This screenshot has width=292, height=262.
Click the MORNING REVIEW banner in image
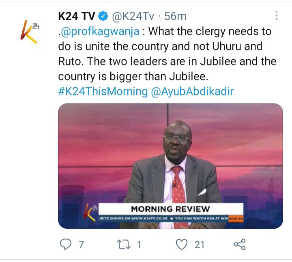pos(171,209)
